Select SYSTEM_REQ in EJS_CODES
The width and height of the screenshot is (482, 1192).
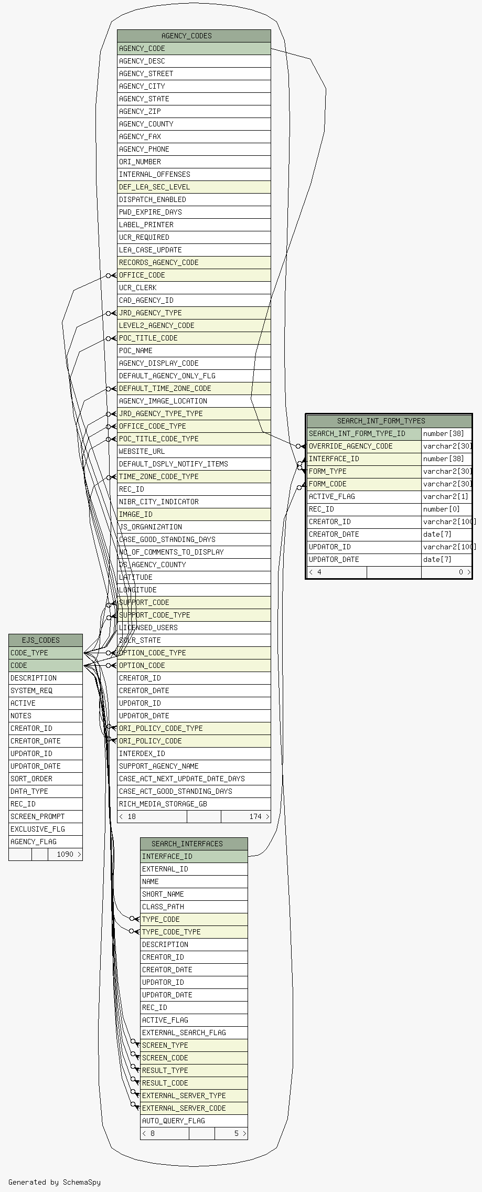(46, 690)
